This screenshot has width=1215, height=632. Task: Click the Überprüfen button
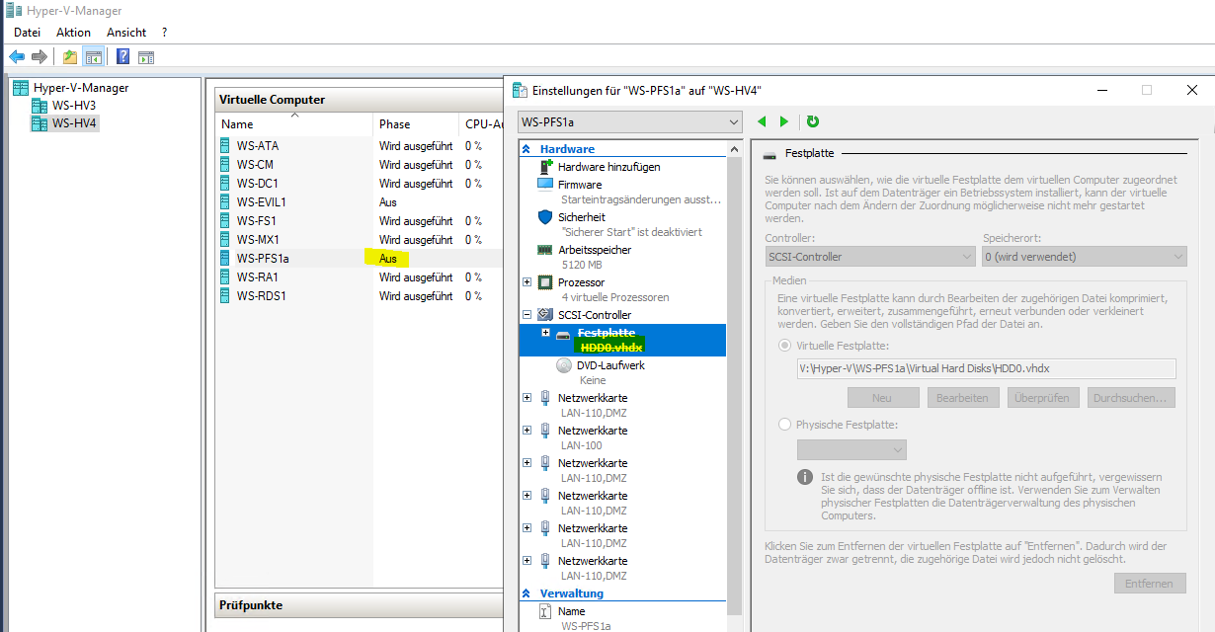coord(1043,398)
